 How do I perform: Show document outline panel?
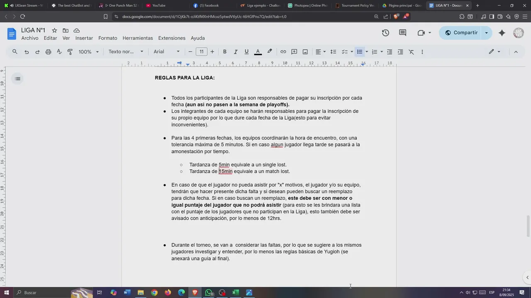point(17,79)
